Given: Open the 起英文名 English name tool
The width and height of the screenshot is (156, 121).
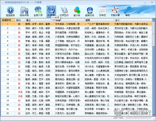Looking at the screenshot, I should point(90,11).
